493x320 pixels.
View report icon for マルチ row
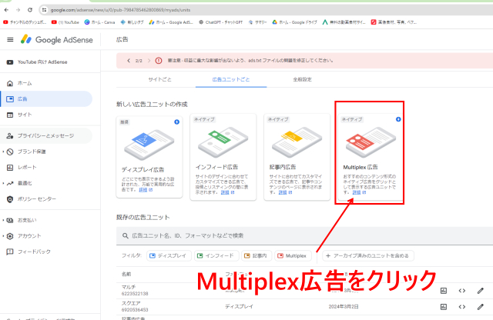(444, 291)
